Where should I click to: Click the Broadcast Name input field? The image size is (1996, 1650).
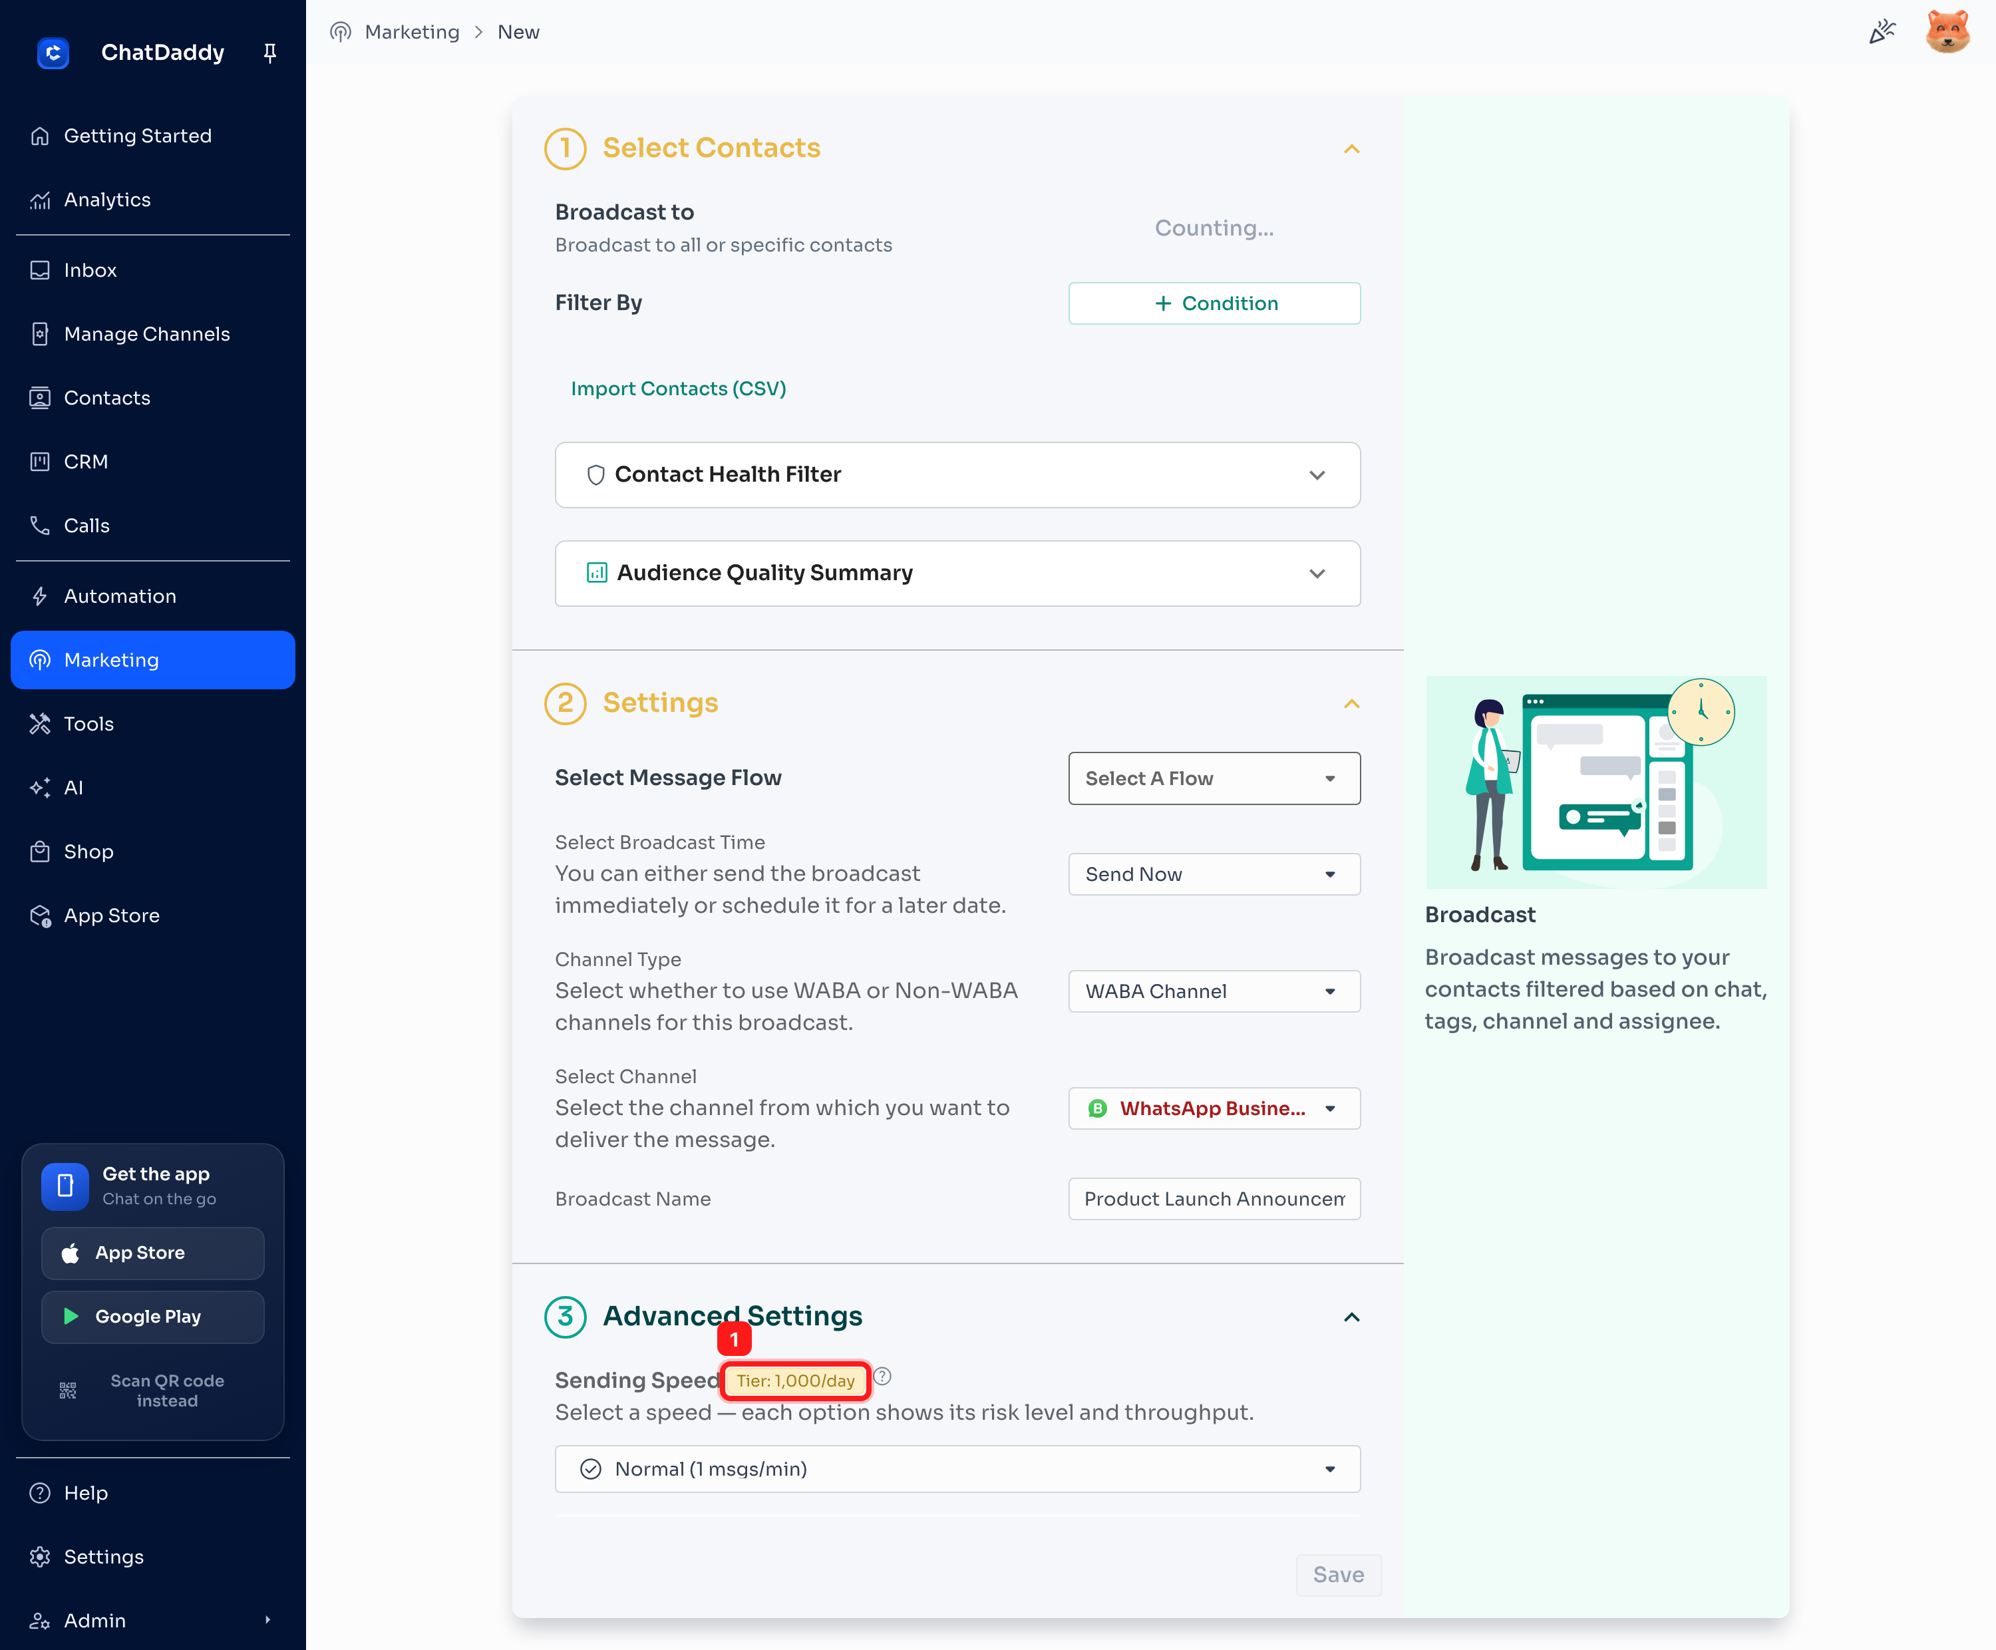1214,1198
